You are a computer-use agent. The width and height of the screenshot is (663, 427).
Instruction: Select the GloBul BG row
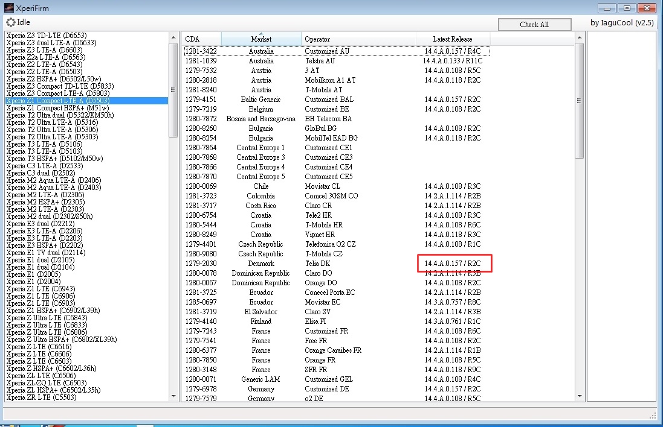pos(337,128)
